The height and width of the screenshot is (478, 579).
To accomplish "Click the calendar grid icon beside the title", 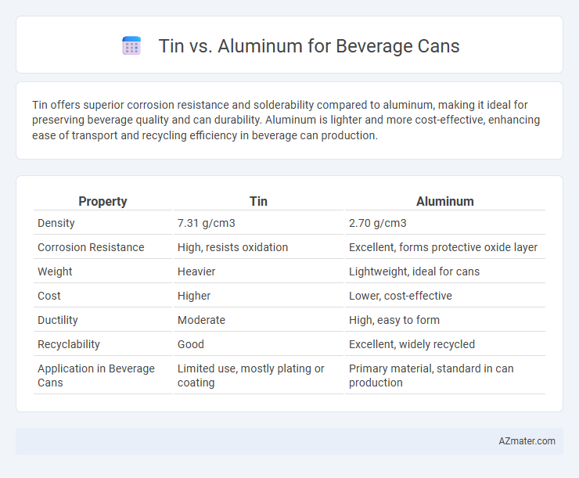I will pyautogui.click(x=131, y=46).
